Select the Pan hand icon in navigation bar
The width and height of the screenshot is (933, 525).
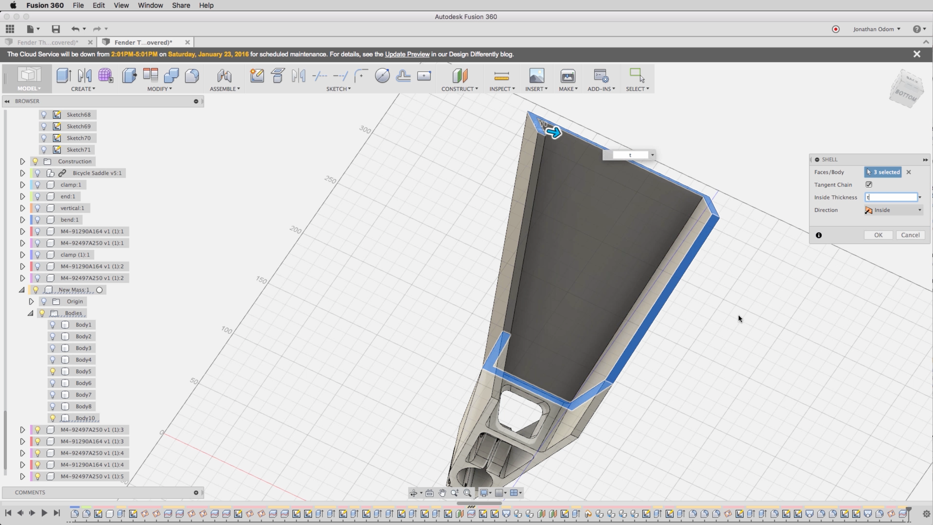(442, 493)
